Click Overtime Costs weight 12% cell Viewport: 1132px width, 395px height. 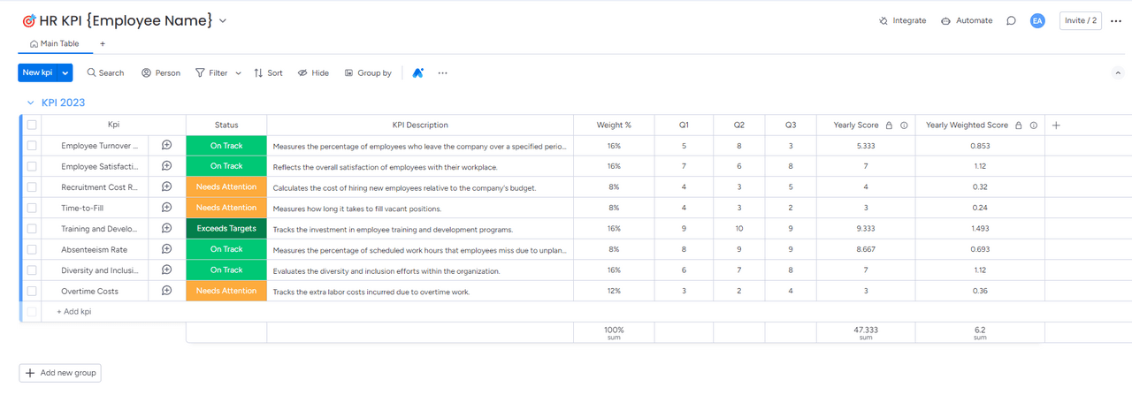[614, 291]
